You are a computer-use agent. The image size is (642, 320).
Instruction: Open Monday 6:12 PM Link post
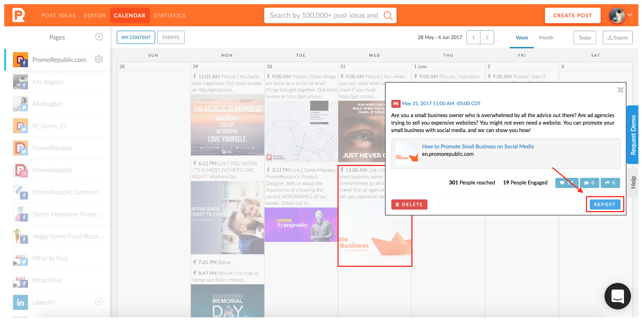tap(226, 170)
